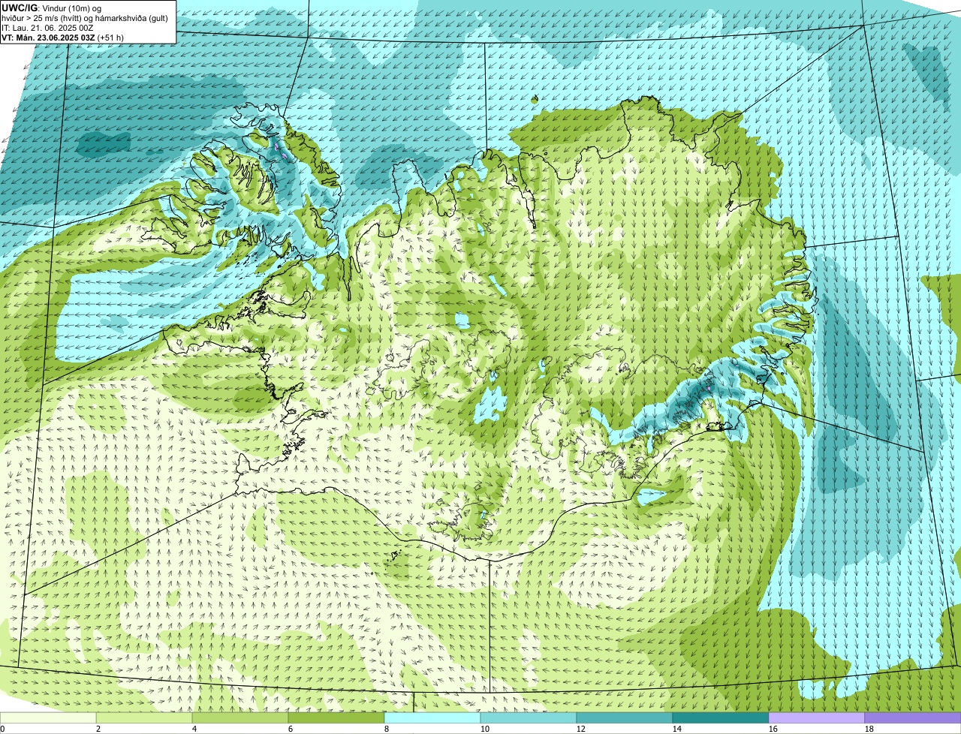Viewport: 961px width, 734px height.
Task: Click the 16–18 m/s lavender legend swatch
Action: pos(817,718)
